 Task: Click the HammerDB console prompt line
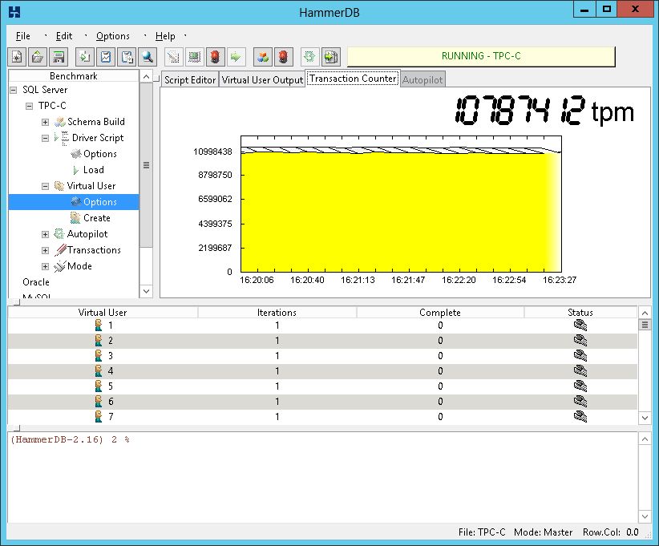(71, 439)
